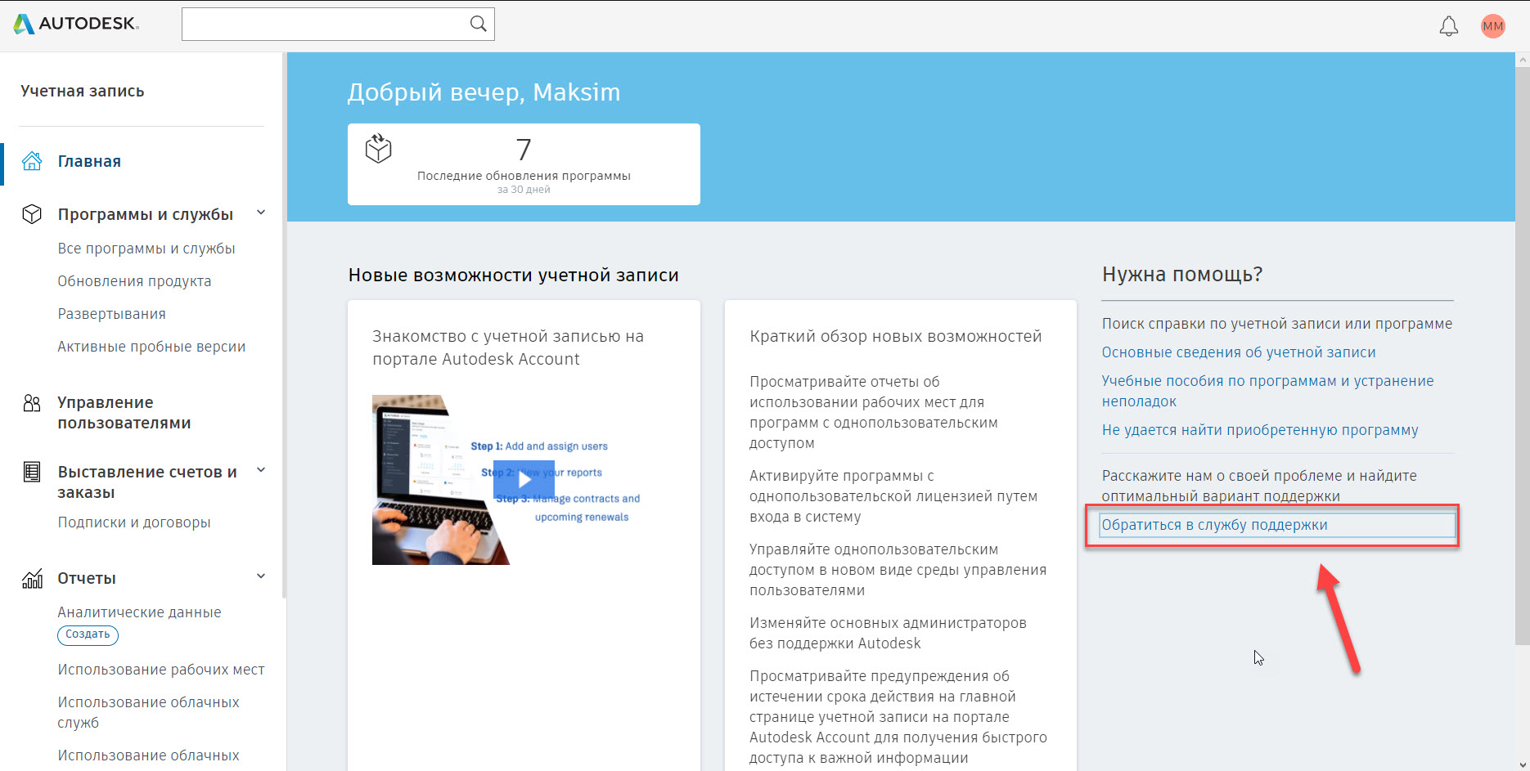This screenshot has height=771, width=1530.
Task: Click the billing document icon
Action: [32, 472]
